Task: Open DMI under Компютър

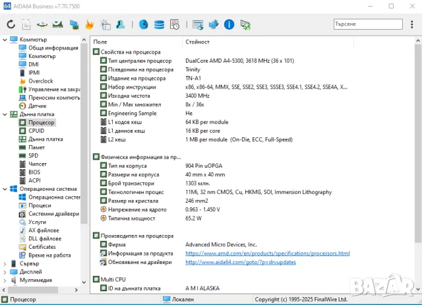Action: (x=34, y=65)
